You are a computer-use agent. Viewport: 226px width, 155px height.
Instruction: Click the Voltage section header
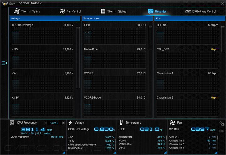pyautogui.click(x=45, y=19)
